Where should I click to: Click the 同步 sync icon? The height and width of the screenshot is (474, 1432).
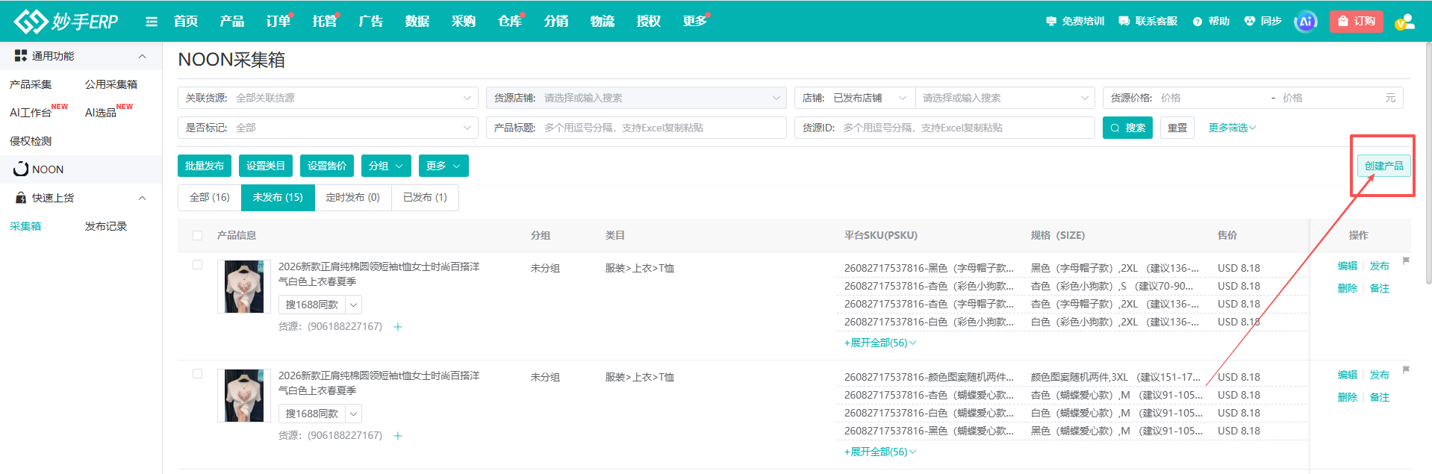tap(1250, 22)
